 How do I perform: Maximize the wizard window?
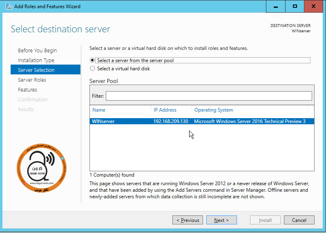(295, 7)
